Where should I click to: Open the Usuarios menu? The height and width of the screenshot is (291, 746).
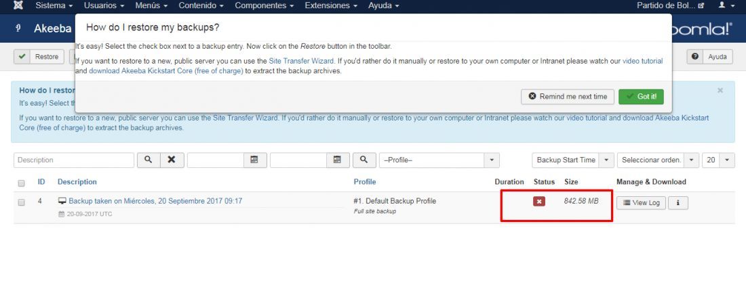coord(104,5)
